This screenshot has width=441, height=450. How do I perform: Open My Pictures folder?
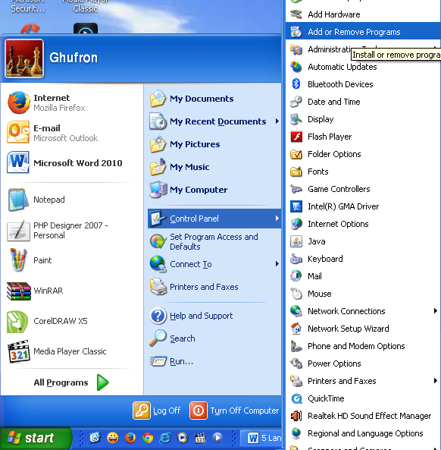coord(214,144)
